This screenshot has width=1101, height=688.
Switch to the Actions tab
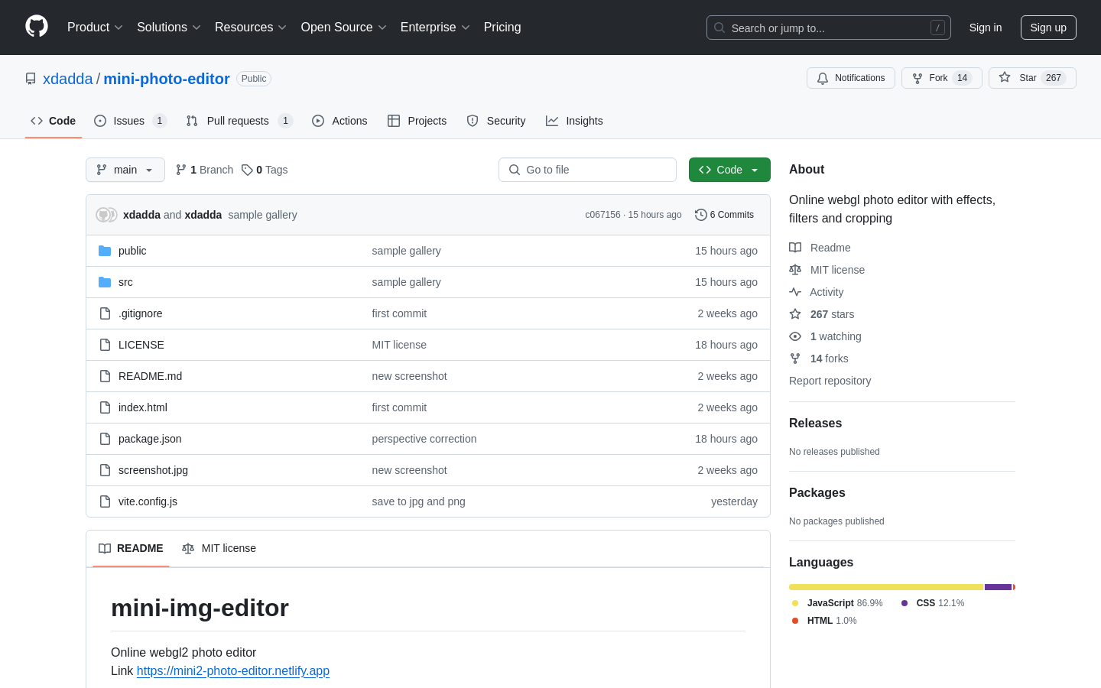(x=339, y=121)
